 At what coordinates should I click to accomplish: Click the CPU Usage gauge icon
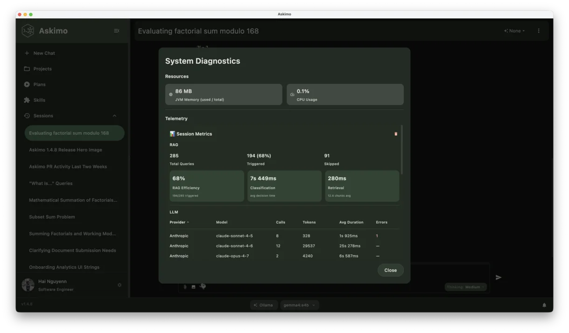[292, 95]
